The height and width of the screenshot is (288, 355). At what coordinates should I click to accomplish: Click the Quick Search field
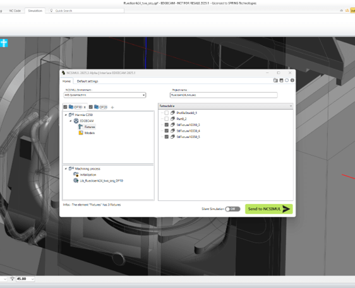(87, 11)
